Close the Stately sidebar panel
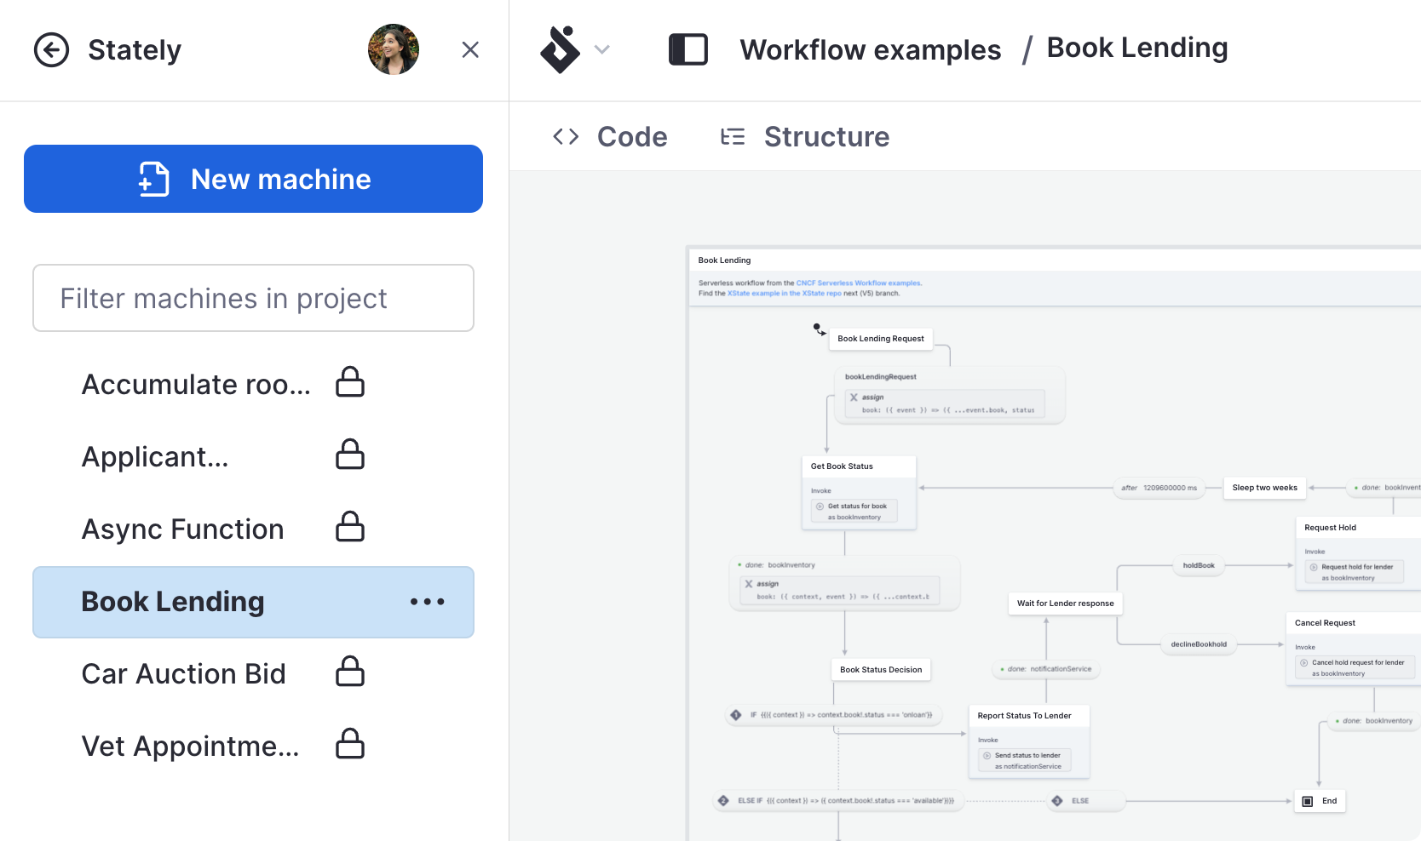 coord(470,50)
